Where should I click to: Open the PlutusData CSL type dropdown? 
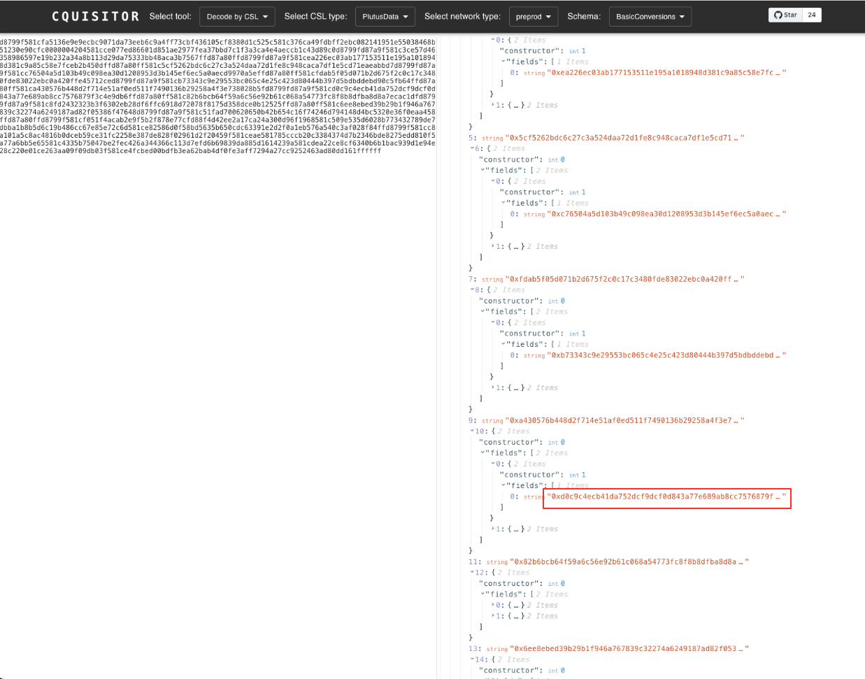pos(385,17)
